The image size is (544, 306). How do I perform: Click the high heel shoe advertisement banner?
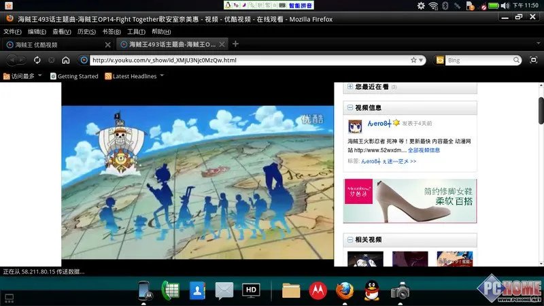pos(410,201)
